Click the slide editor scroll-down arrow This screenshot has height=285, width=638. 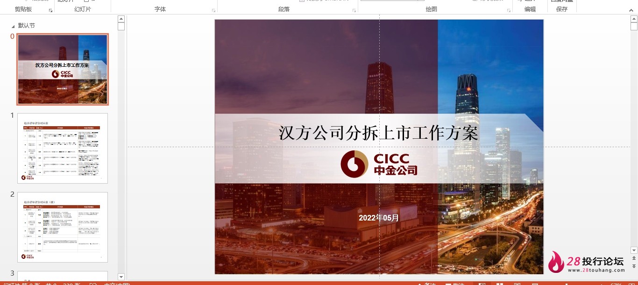tap(634, 250)
